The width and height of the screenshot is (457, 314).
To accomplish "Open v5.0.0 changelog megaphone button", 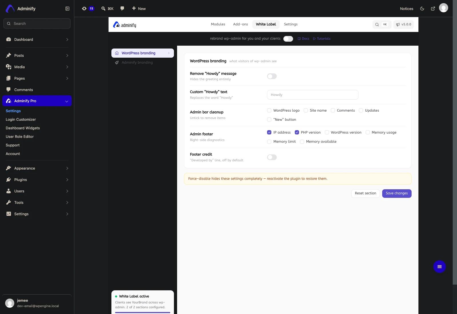I will (404, 25).
